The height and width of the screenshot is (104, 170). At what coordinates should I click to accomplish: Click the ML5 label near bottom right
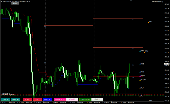pos(151,101)
